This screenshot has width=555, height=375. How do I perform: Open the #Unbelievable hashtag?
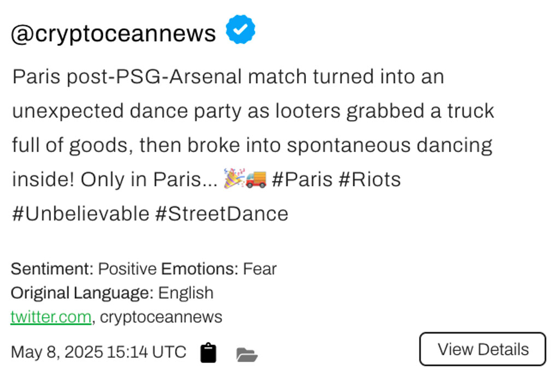pyautogui.click(x=80, y=214)
